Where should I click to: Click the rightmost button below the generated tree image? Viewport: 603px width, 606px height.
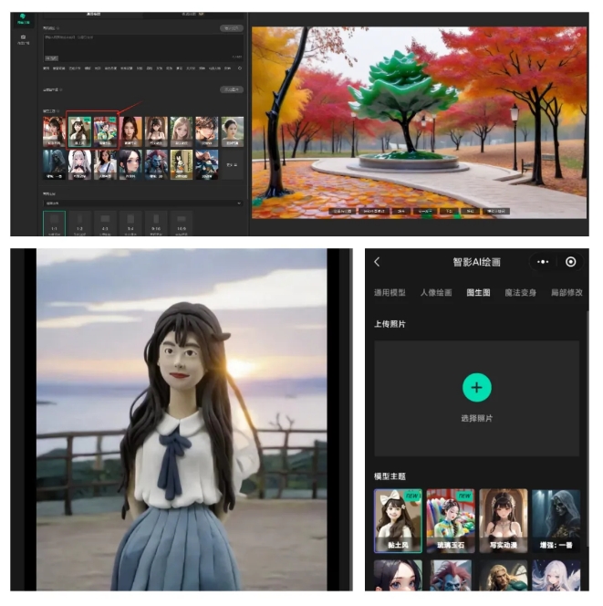coord(497,211)
